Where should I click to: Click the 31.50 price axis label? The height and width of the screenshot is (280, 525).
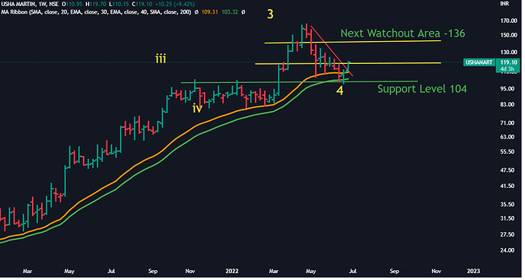(x=508, y=218)
